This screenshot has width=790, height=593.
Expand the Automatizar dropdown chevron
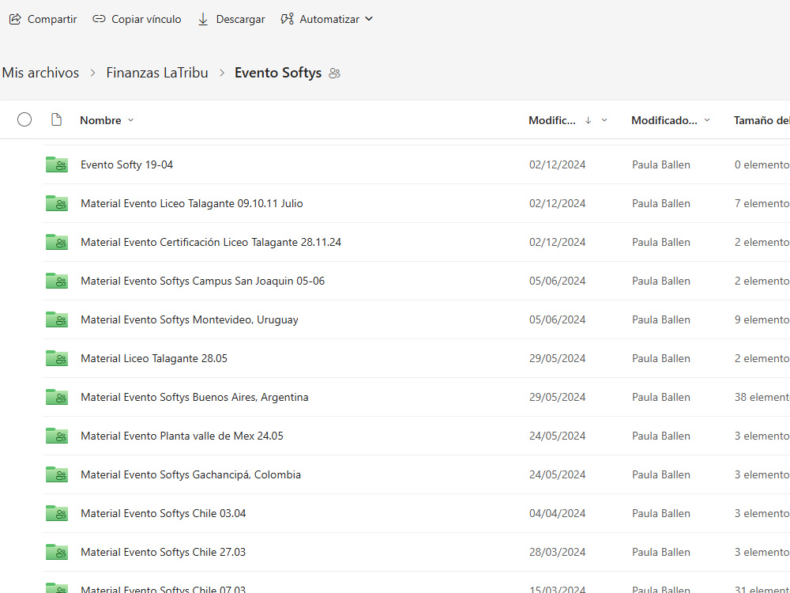point(369,19)
